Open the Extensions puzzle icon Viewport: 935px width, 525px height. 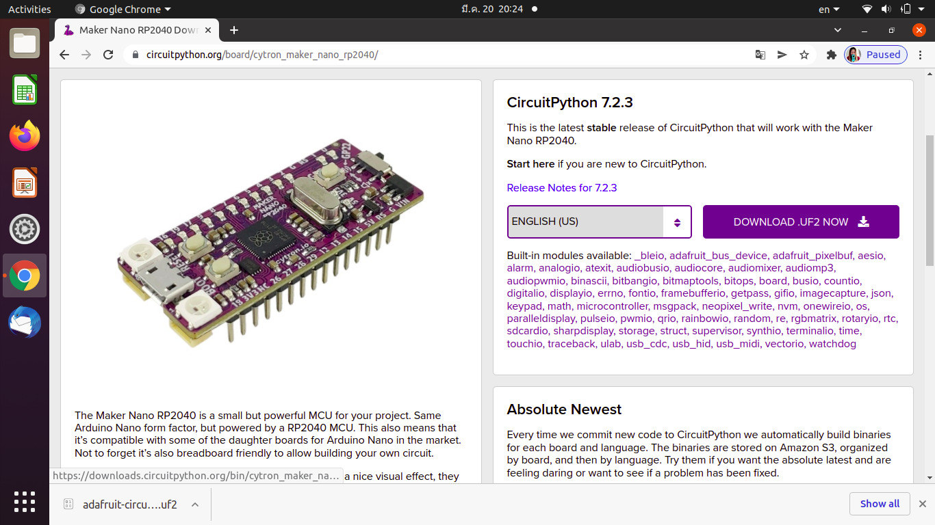(832, 55)
